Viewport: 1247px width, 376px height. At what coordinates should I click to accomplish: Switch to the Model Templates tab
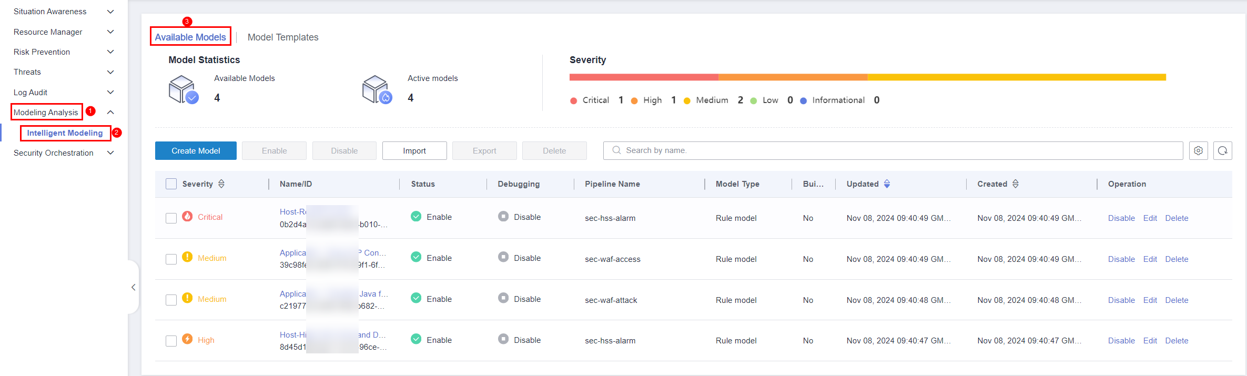(283, 37)
